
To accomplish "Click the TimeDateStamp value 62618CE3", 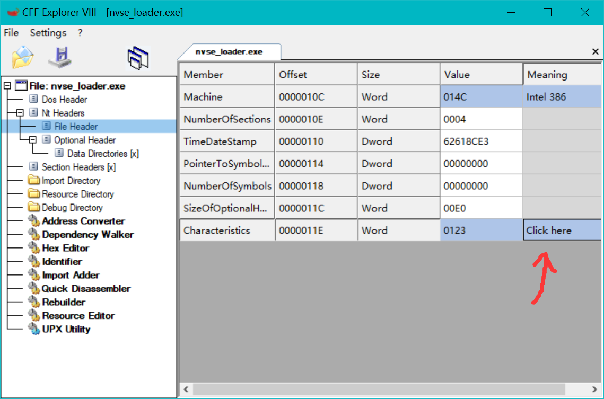I will [x=481, y=141].
